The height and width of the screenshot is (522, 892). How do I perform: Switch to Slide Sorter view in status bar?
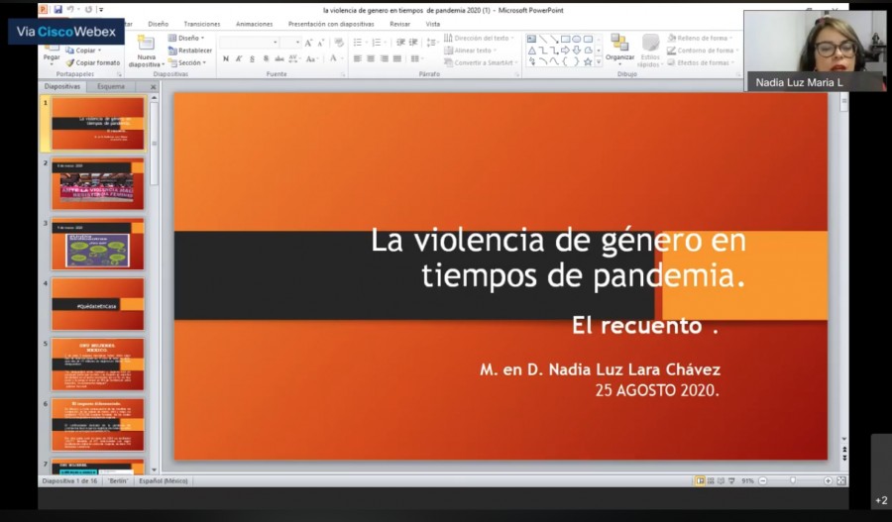(x=711, y=481)
